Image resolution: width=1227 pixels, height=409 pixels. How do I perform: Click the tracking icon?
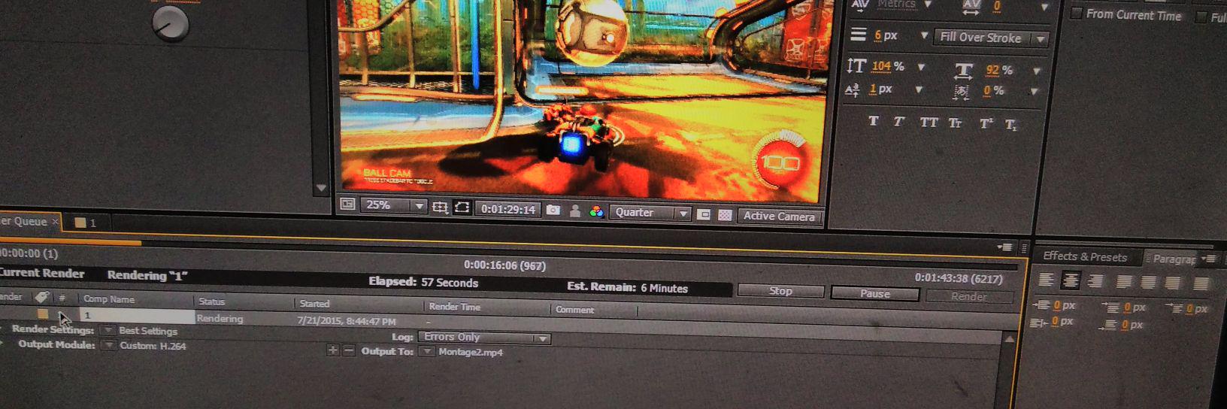971,6
